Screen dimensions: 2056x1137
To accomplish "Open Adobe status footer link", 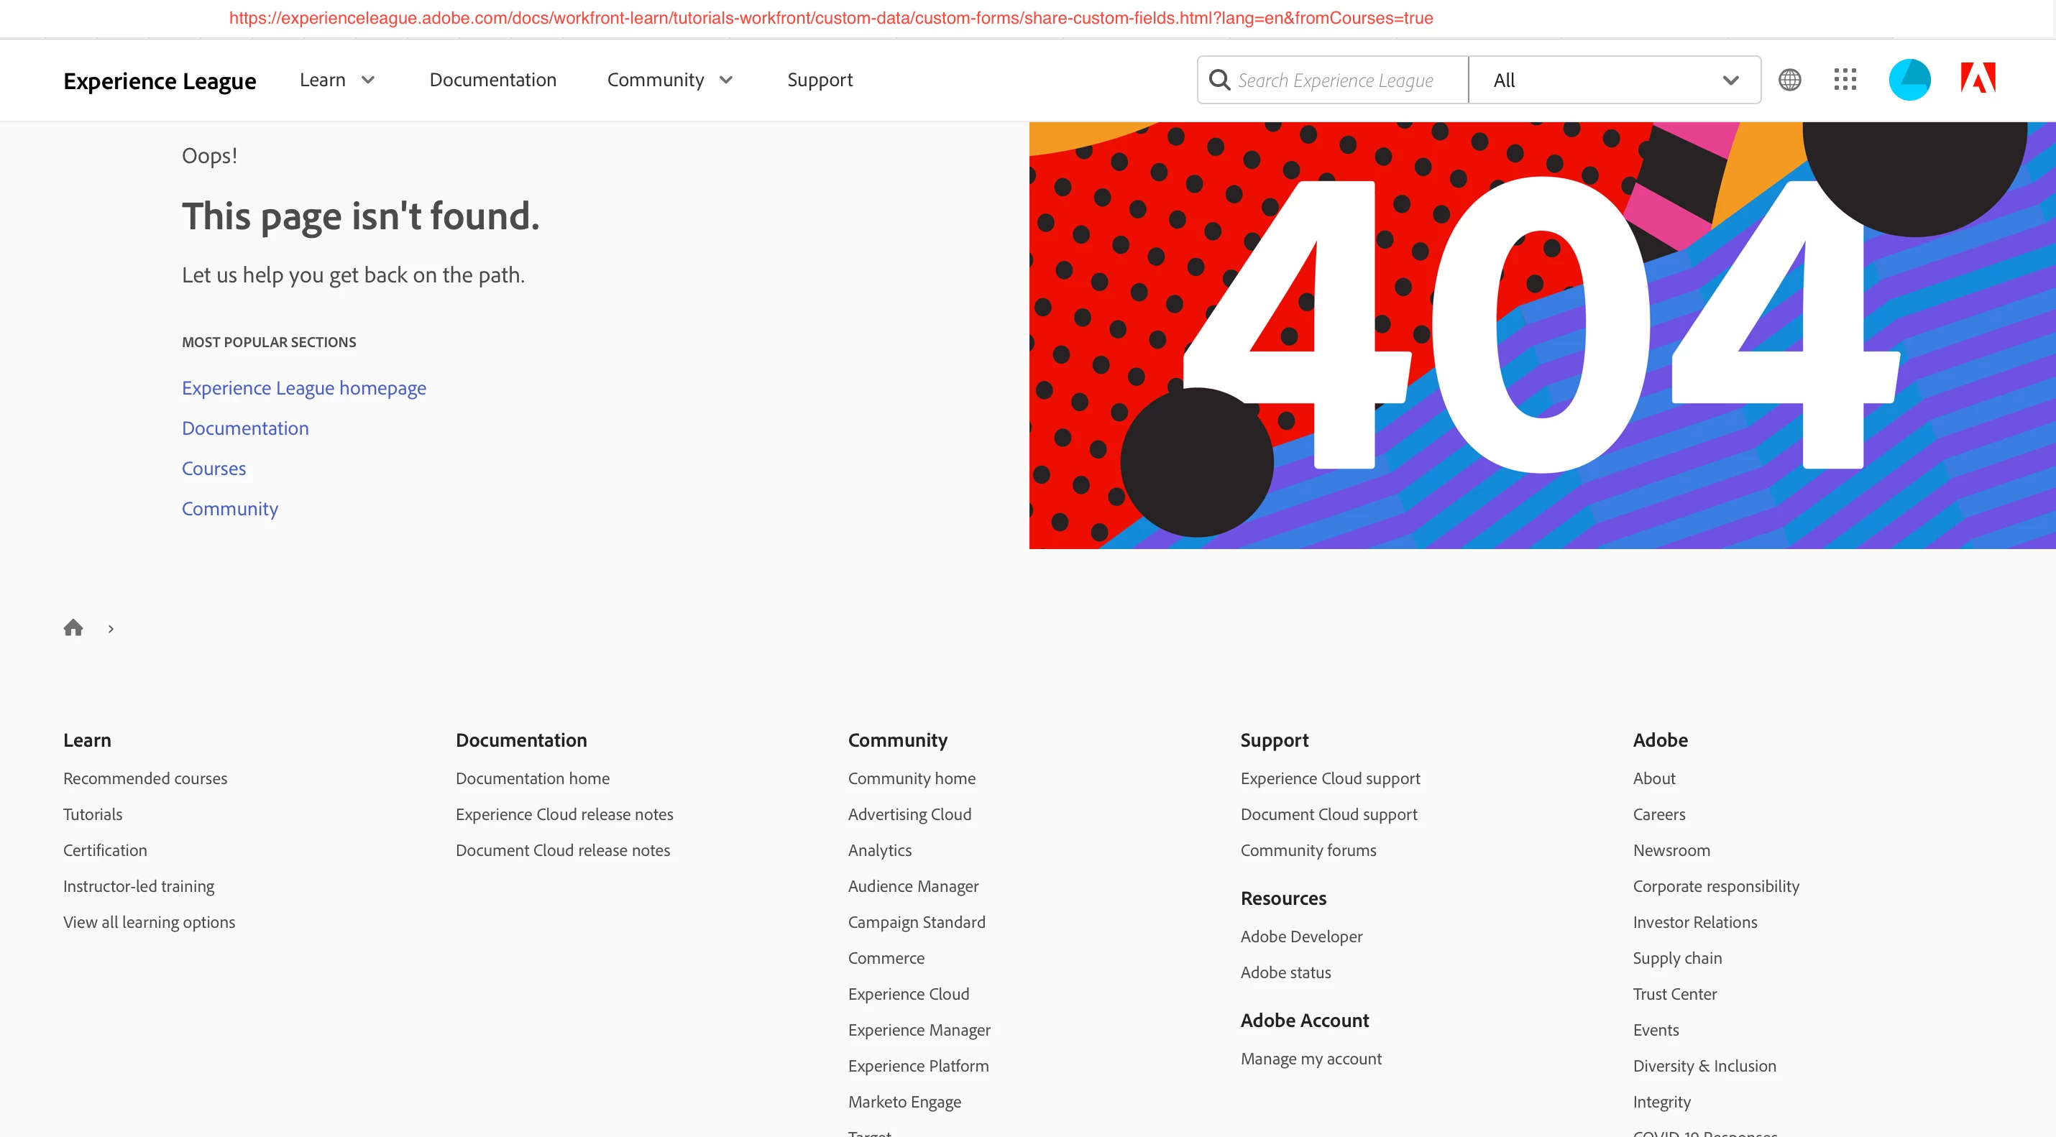I will [x=1285, y=972].
